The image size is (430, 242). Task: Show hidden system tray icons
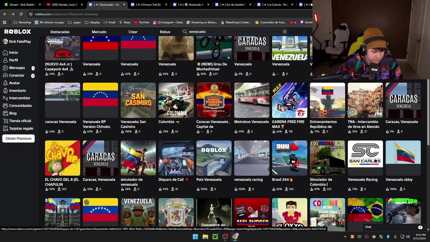345,237
